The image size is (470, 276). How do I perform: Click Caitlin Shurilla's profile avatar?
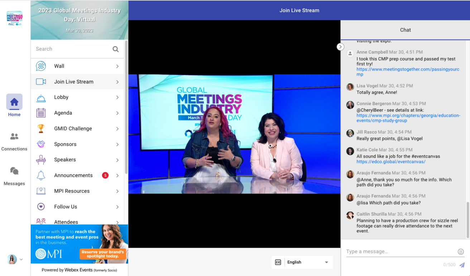[350, 215]
